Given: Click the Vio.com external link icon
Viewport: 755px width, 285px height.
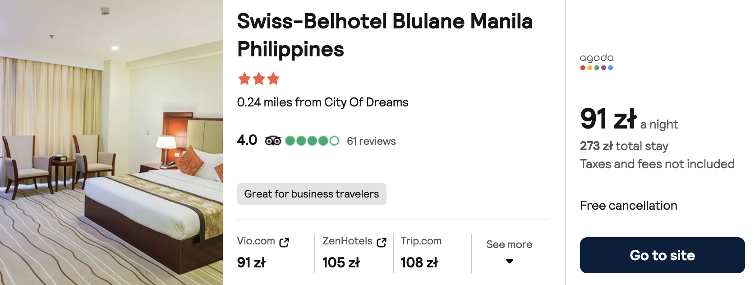Looking at the screenshot, I should pos(284,243).
